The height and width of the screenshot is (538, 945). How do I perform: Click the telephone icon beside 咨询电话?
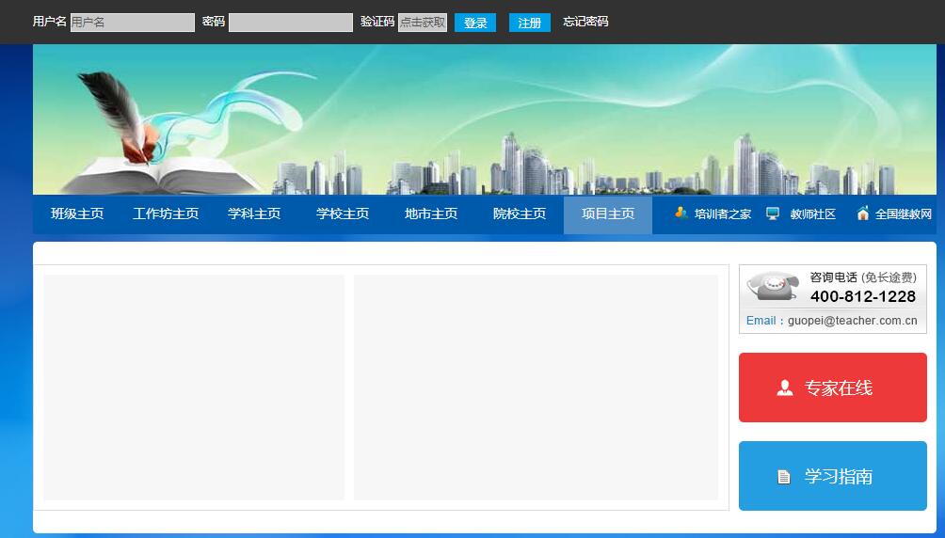(774, 286)
